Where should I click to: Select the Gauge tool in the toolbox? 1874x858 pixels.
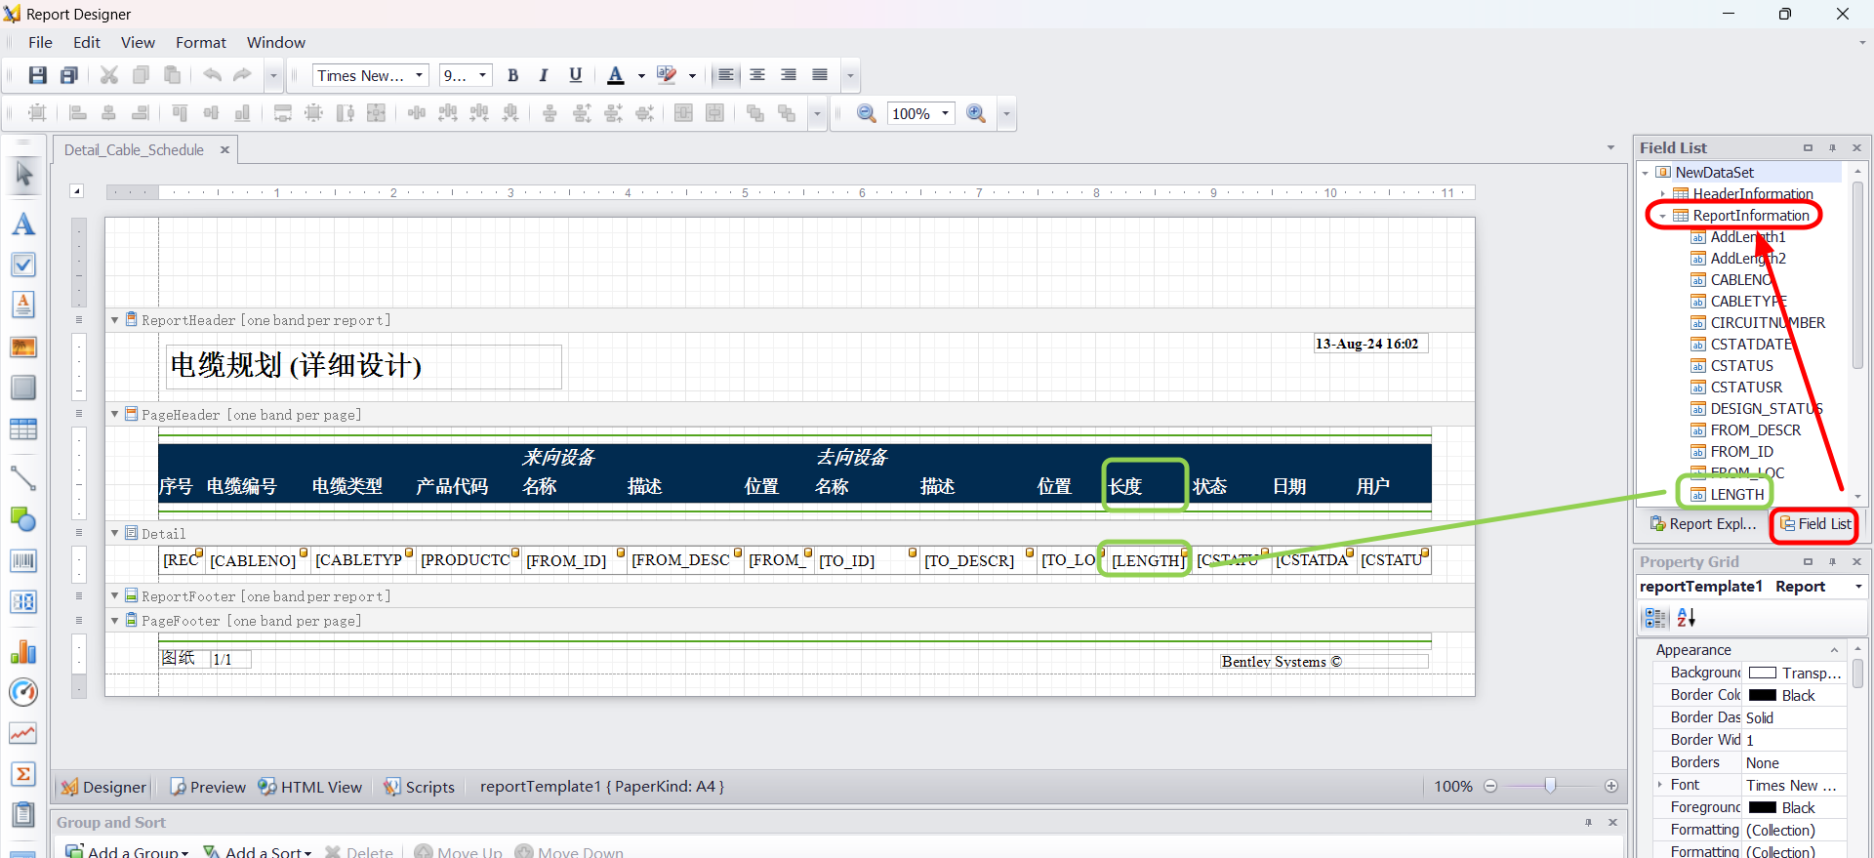tap(23, 692)
